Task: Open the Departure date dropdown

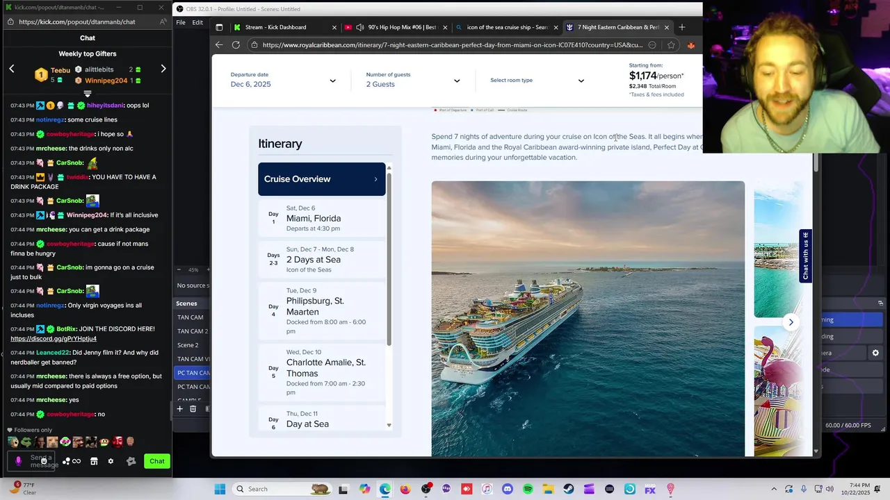Action: (284, 81)
